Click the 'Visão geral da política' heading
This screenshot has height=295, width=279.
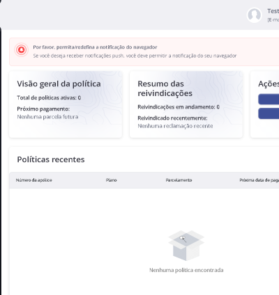(59, 83)
